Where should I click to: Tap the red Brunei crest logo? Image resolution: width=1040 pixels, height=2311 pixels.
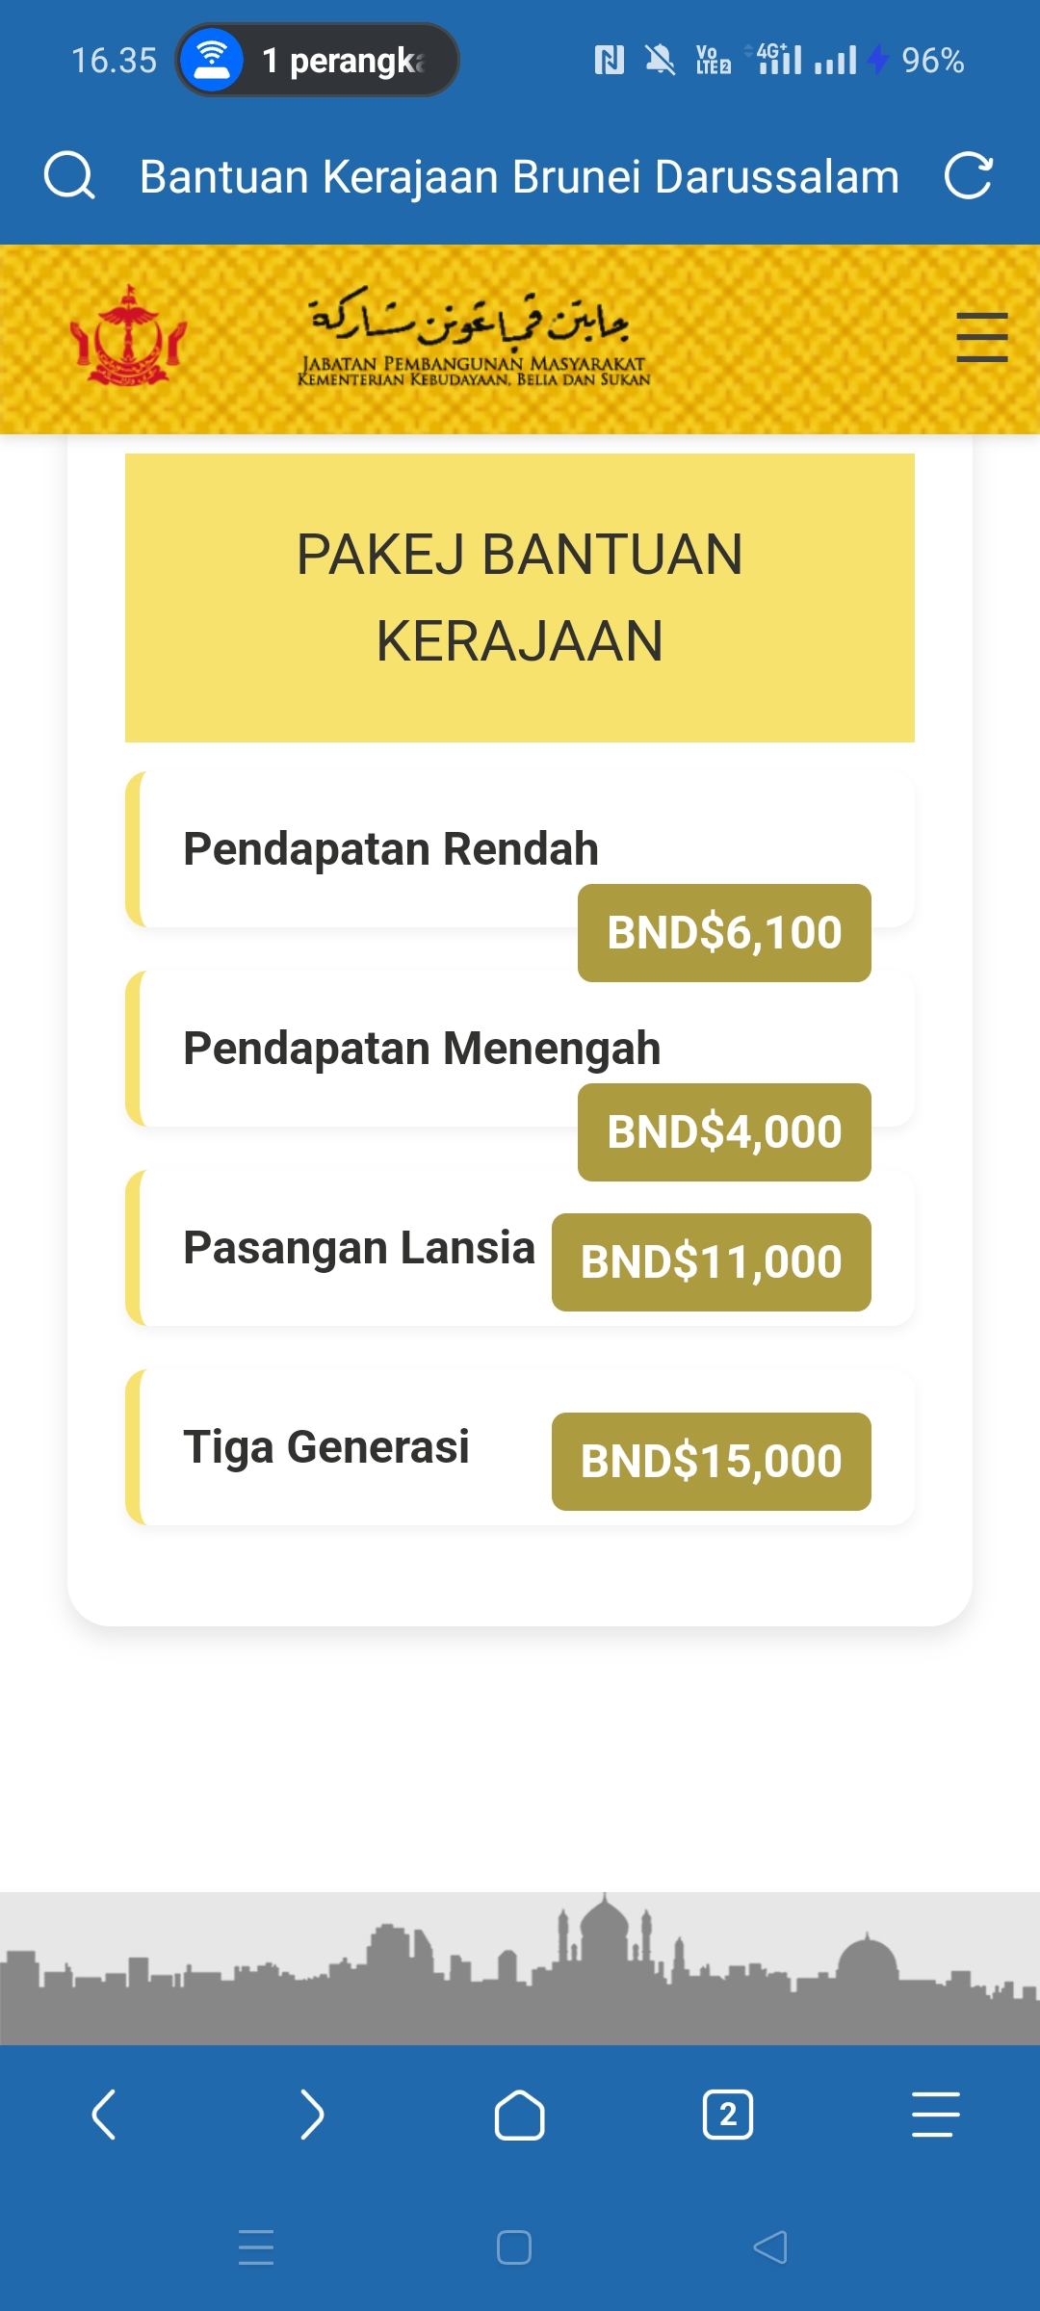(x=128, y=337)
